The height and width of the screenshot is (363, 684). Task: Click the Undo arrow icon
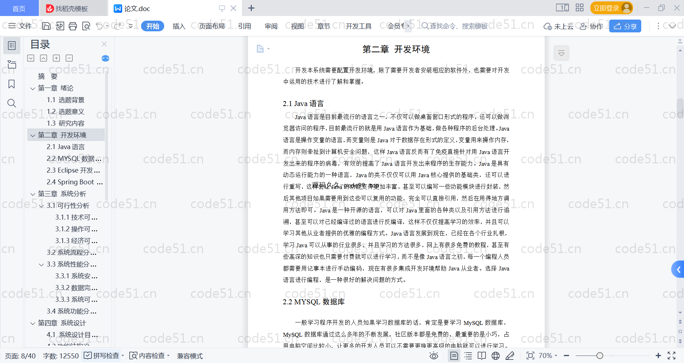tap(99, 26)
